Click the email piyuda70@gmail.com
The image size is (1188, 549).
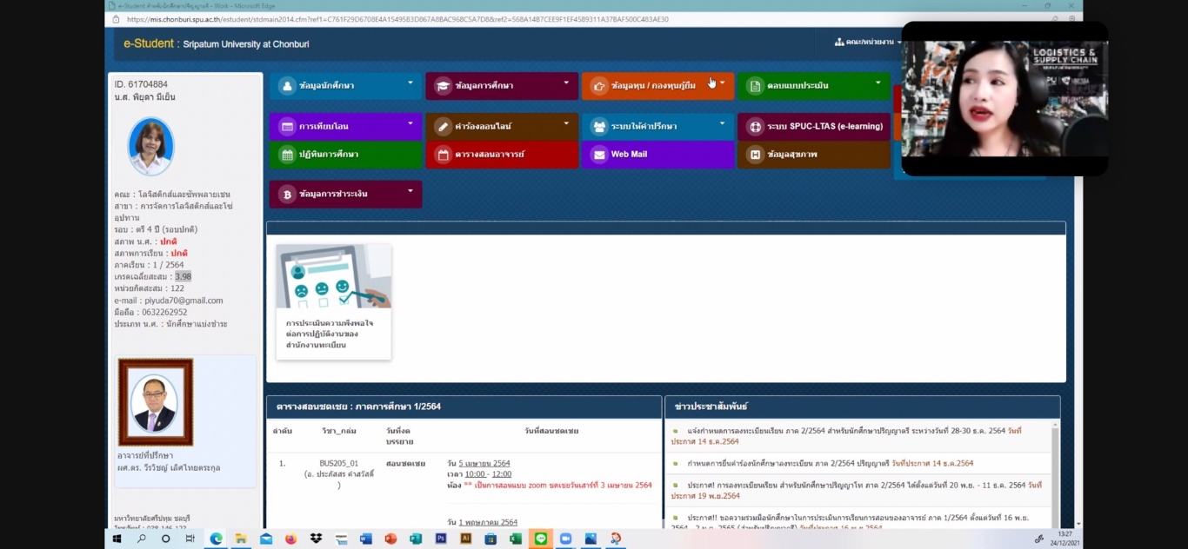click(184, 301)
